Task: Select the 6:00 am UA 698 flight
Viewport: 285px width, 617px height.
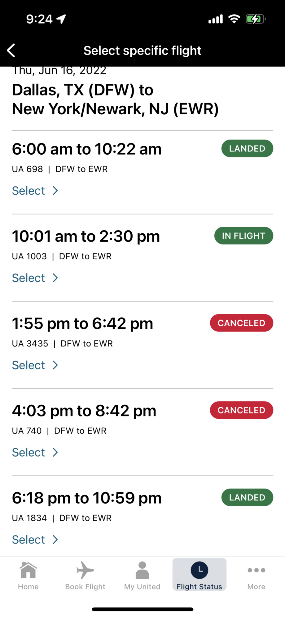Action: click(28, 191)
